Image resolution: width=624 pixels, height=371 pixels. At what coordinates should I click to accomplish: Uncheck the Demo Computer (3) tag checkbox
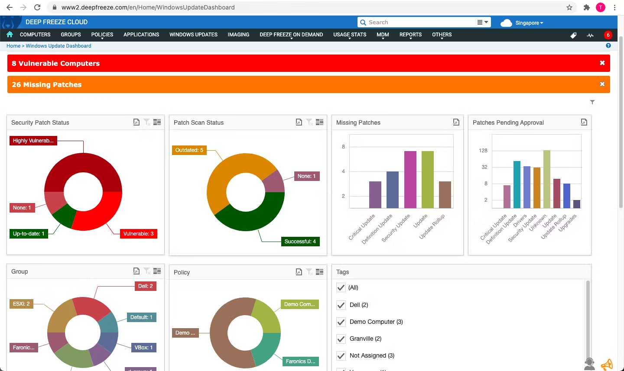click(341, 322)
